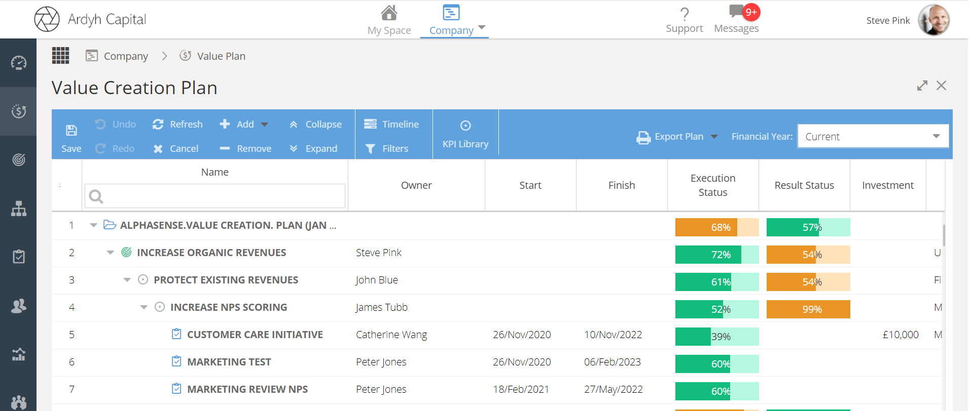Open the KPI Library
Screen dimensions: 972x411
coord(465,135)
